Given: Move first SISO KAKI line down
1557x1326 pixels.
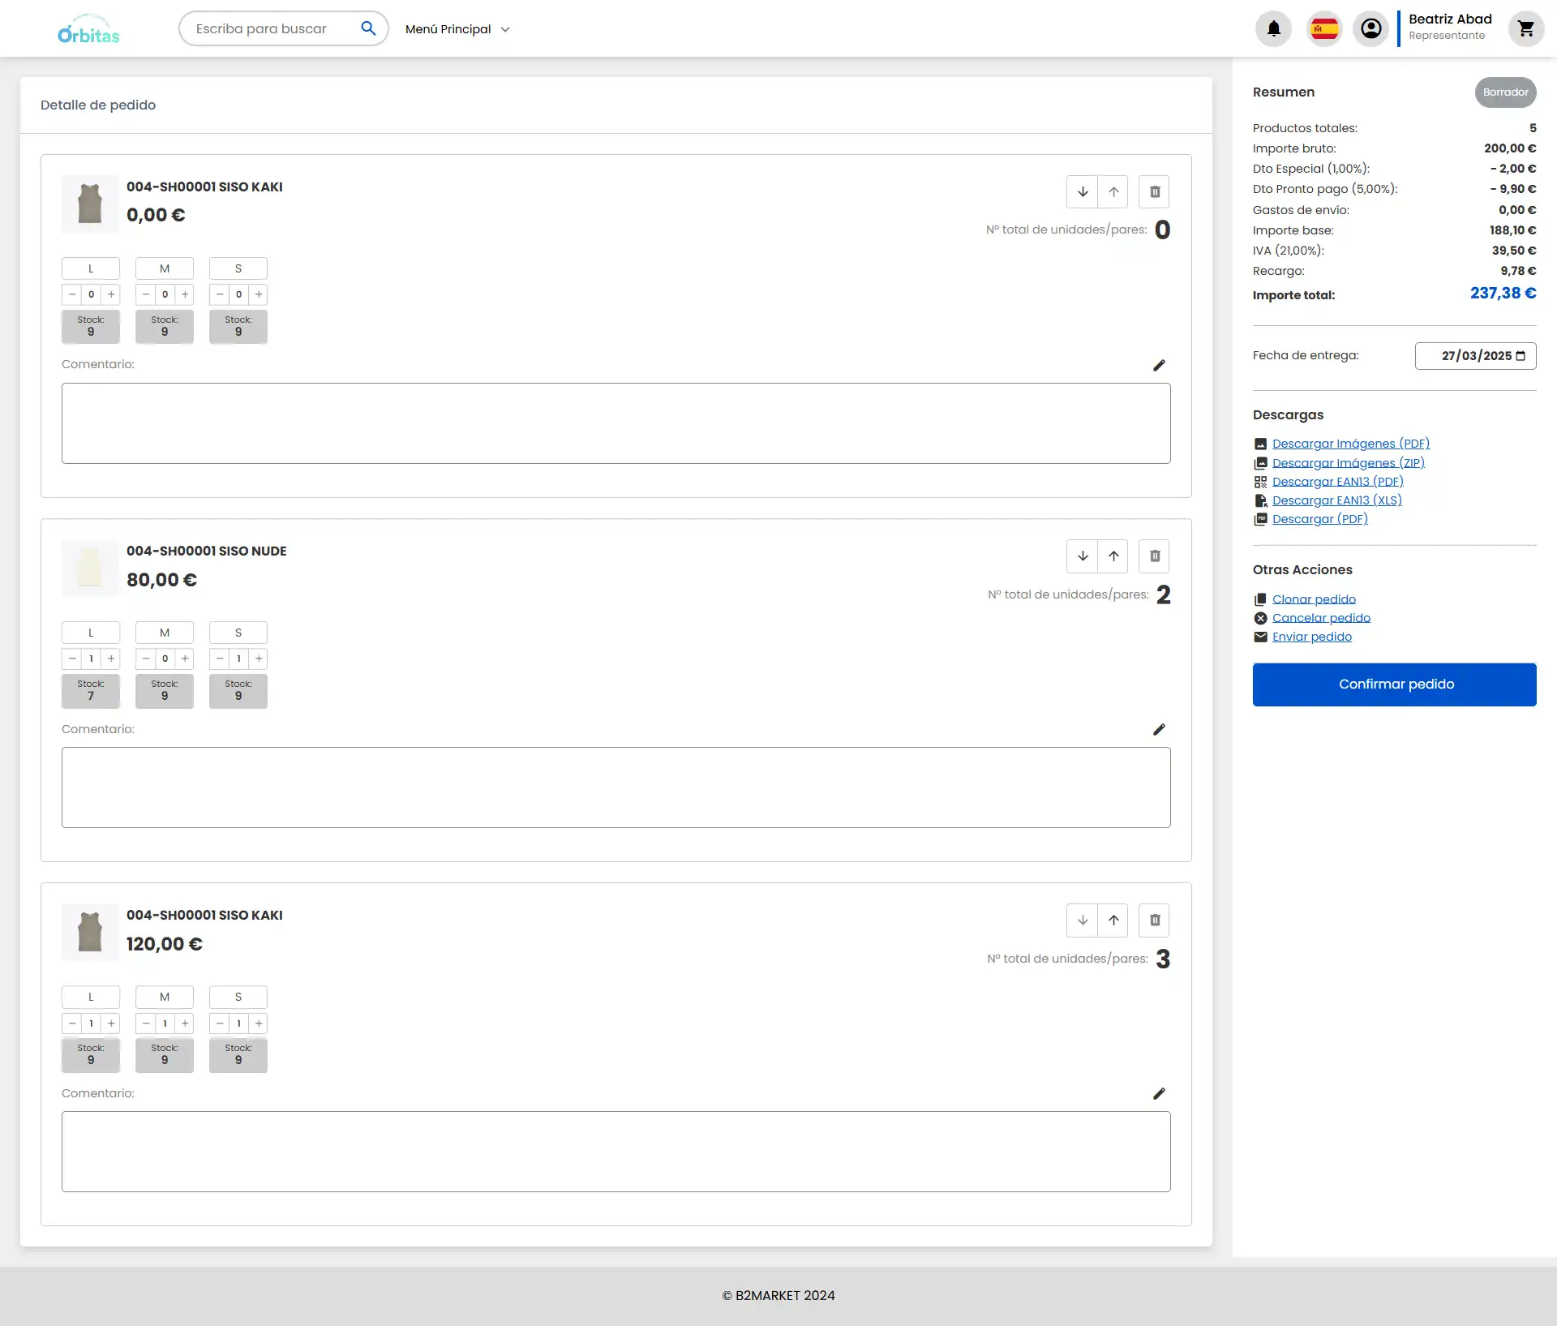Looking at the screenshot, I should [x=1082, y=192].
